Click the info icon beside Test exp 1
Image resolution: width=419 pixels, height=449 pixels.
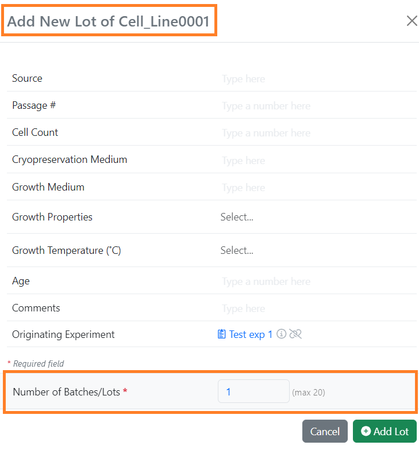[281, 334]
